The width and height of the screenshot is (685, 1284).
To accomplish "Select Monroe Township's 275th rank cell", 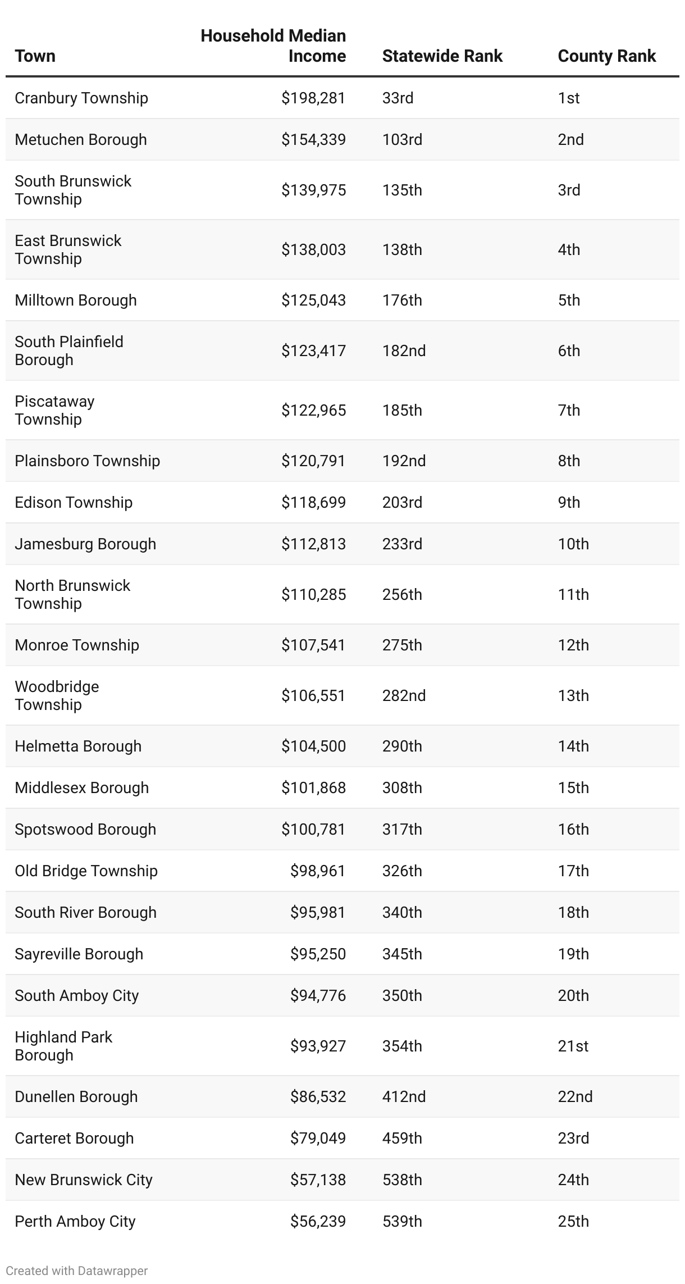I will (402, 645).
